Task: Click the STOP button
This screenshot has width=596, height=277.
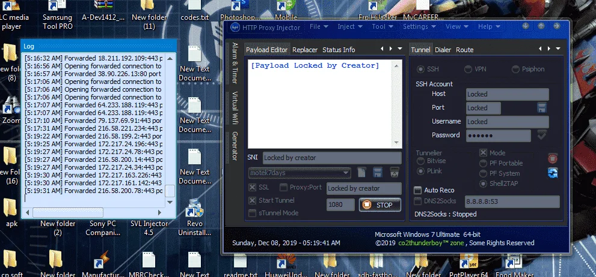Action: [380, 205]
